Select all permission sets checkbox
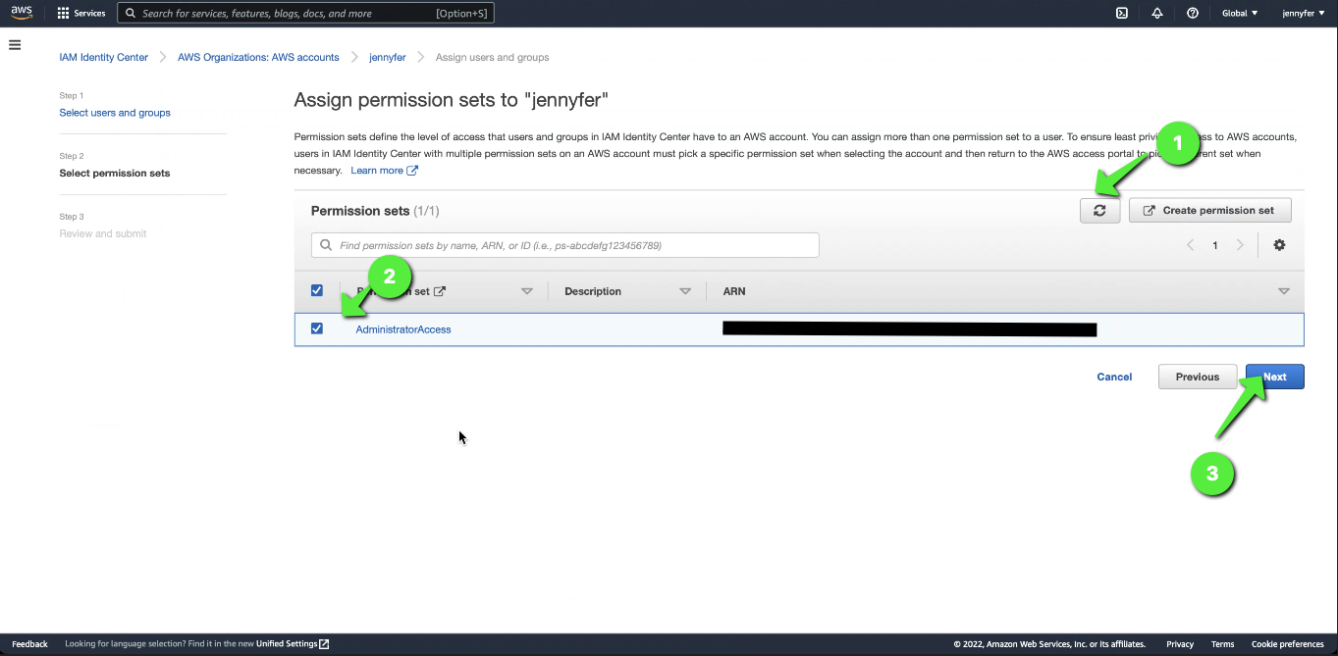 316,290
